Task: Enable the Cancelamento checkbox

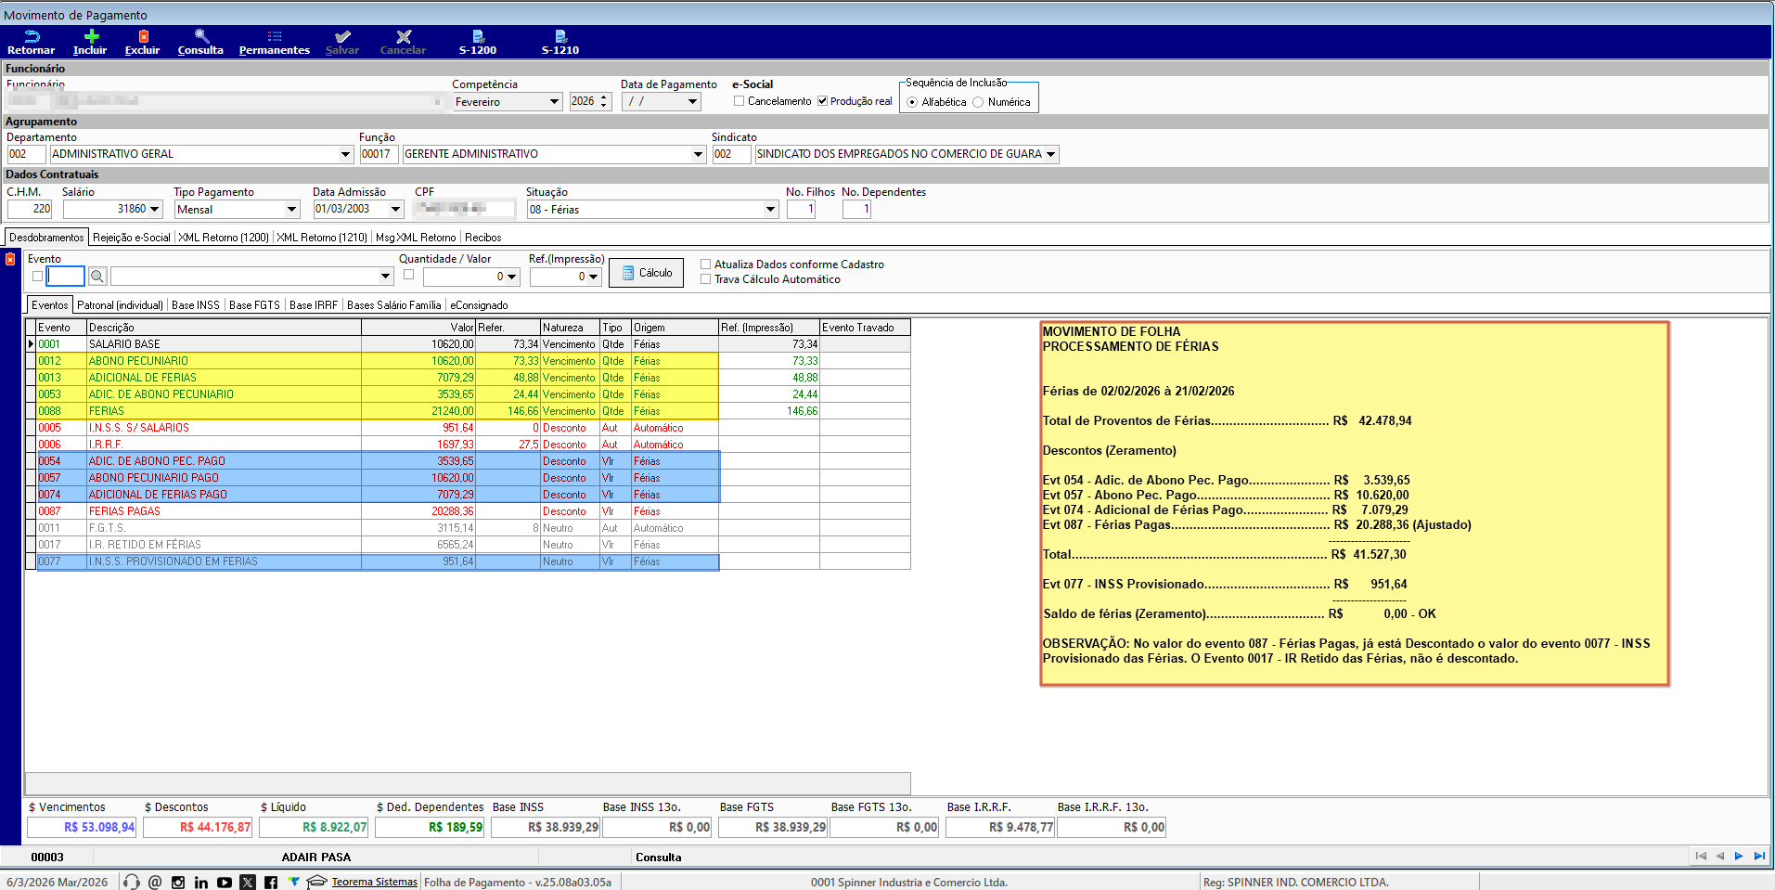Action: pyautogui.click(x=740, y=101)
